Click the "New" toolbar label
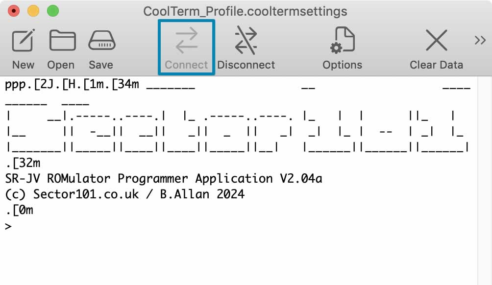The image size is (492, 285). click(23, 65)
